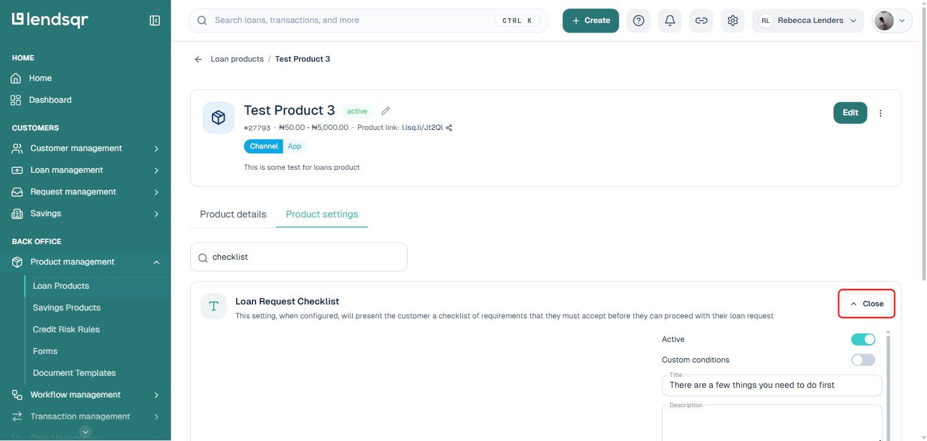The width and height of the screenshot is (927, 441).
Task: Select Product settings tab
Action: pos(322,214)
